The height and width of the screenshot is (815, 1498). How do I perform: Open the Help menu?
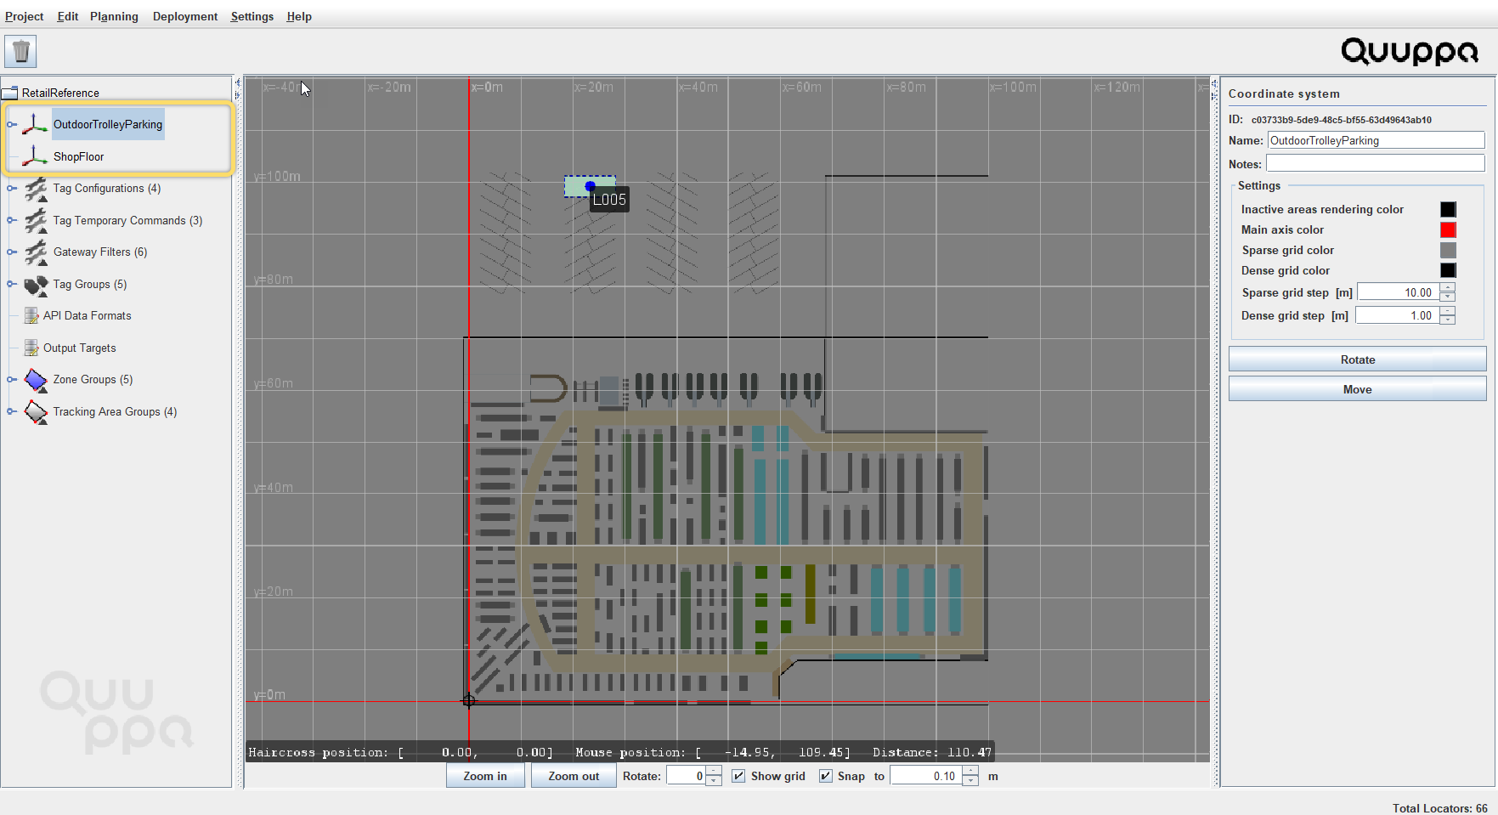coord(299,16)
